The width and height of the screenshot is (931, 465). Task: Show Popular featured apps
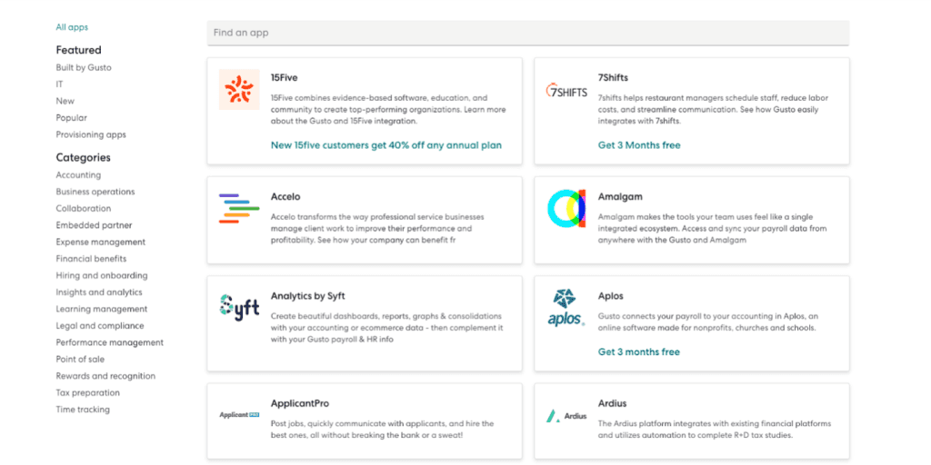[x=72, y=118]
